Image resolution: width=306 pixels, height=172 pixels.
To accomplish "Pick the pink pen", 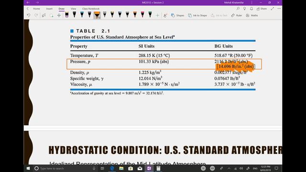I will [x=142, y=15].
